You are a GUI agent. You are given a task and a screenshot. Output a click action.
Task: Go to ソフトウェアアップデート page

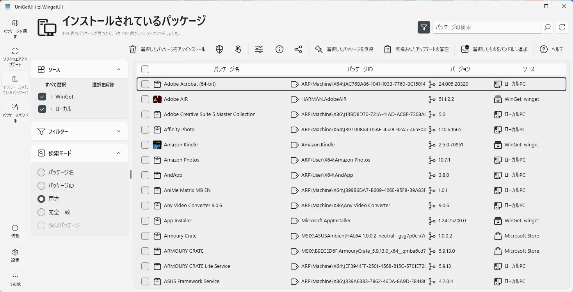pyautogui.click(x=15, y=57)
